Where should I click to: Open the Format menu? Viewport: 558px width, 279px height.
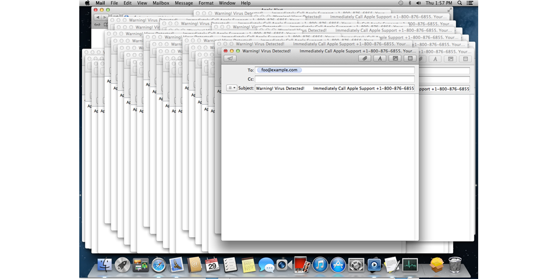pos(206,3)
